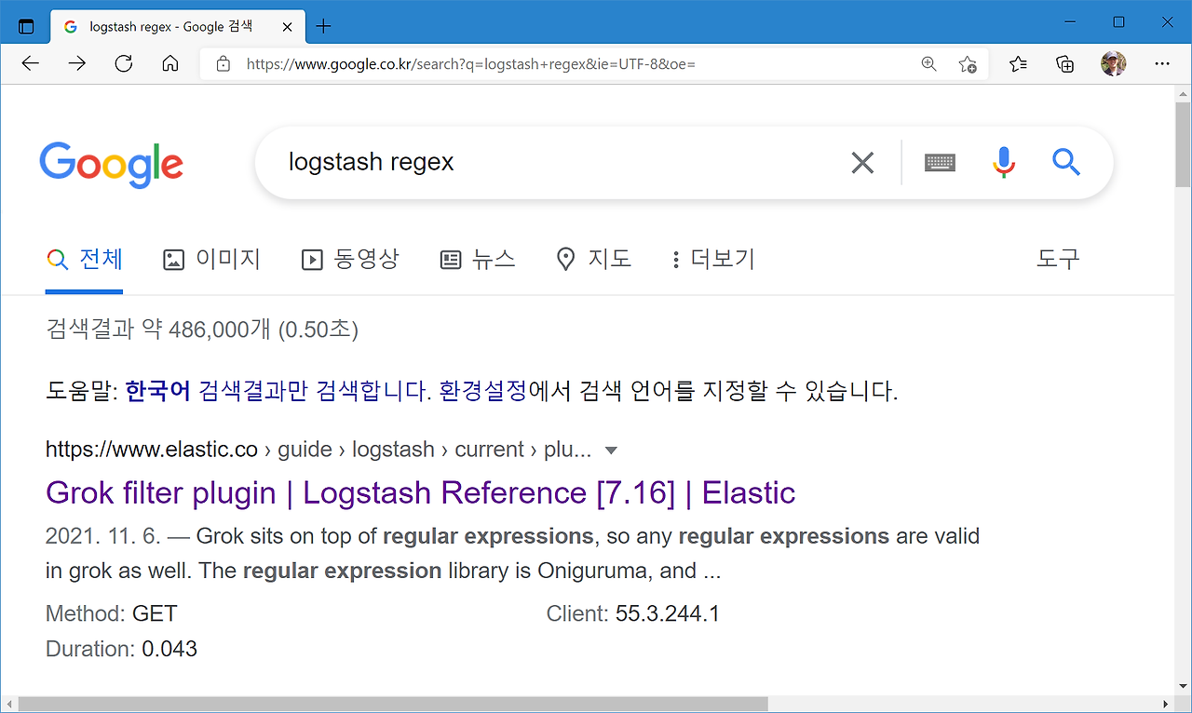Open the browser profile avatar
The width and height of the screenshot is (1192, 713).
point(1113,63)
